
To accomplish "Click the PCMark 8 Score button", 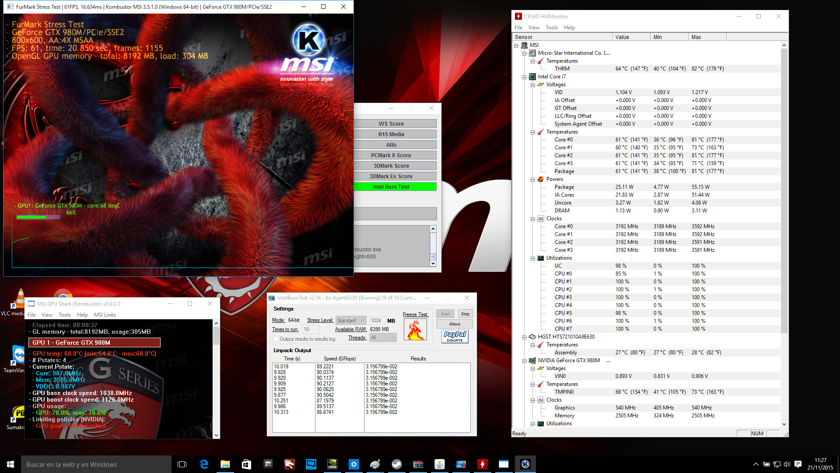I will [391, 155].
